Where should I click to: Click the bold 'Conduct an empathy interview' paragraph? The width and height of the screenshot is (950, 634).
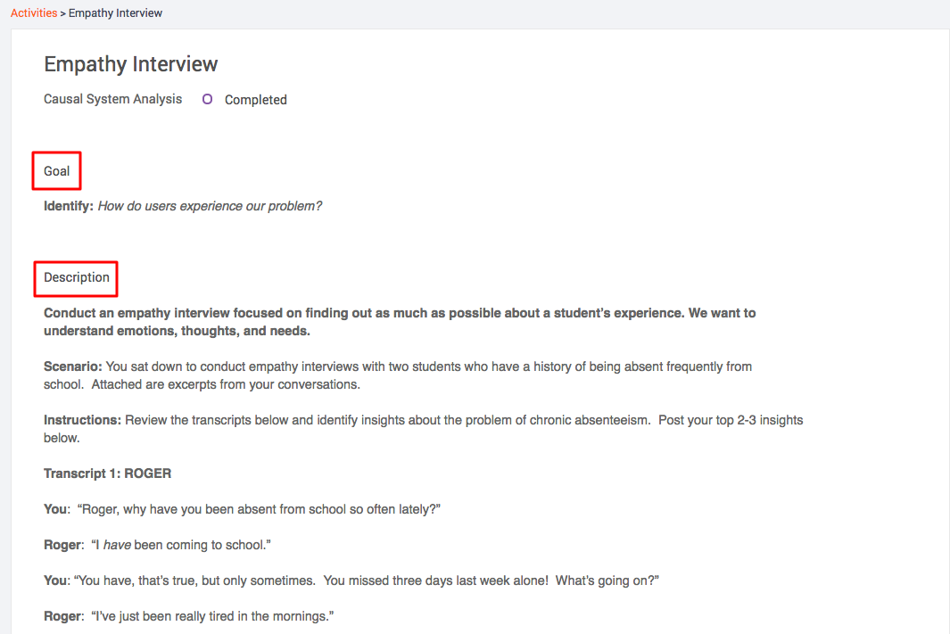[x=400, y=322]
